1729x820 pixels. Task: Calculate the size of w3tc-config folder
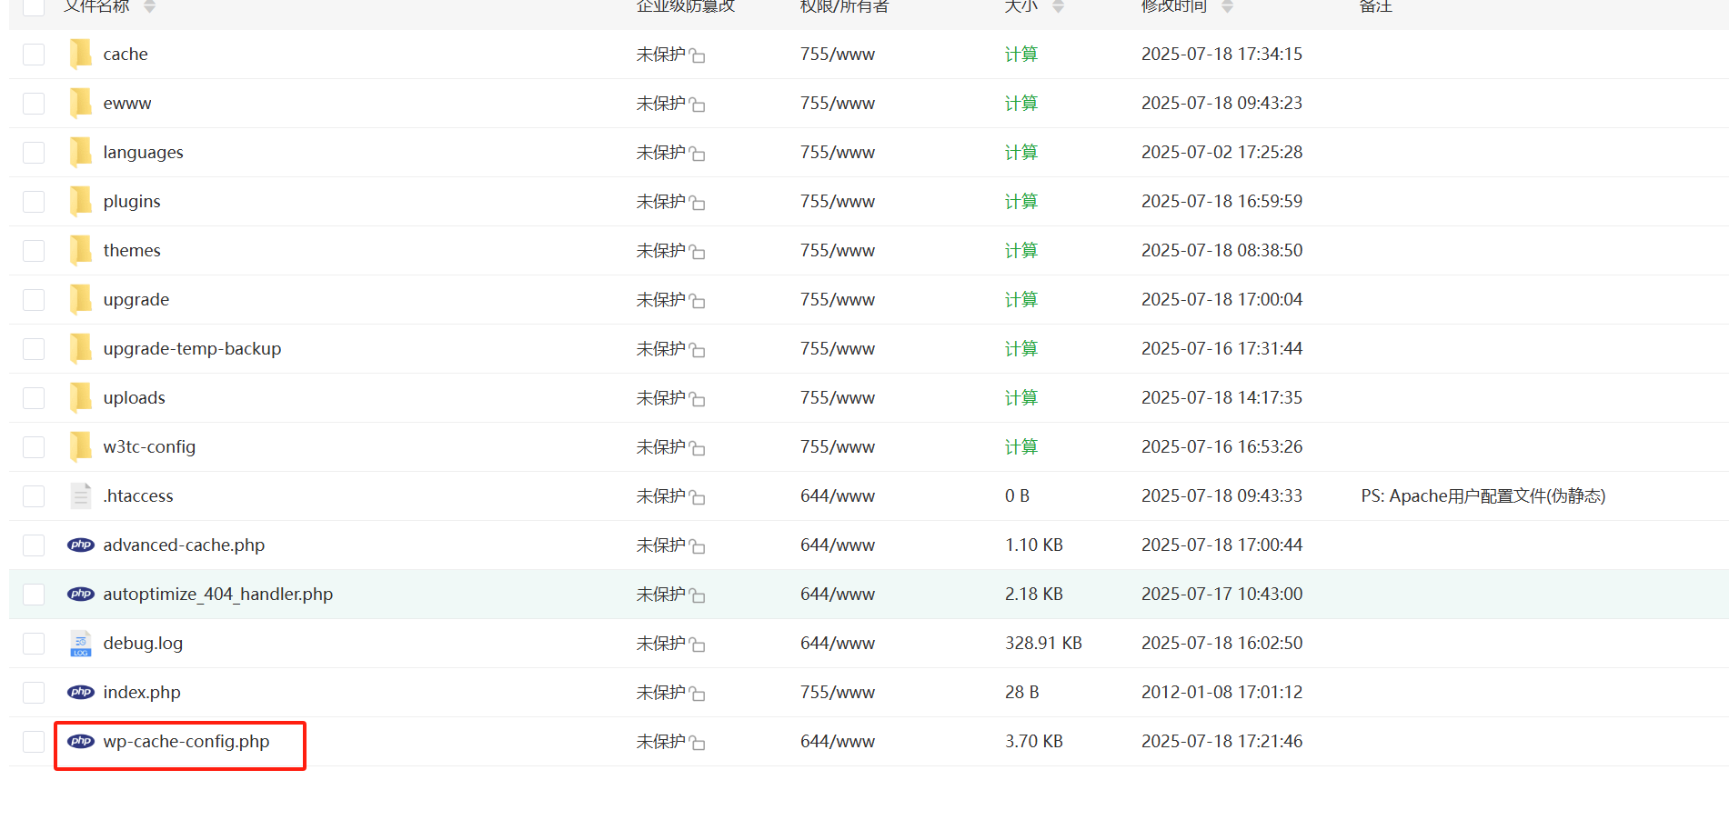(1020, 447)
